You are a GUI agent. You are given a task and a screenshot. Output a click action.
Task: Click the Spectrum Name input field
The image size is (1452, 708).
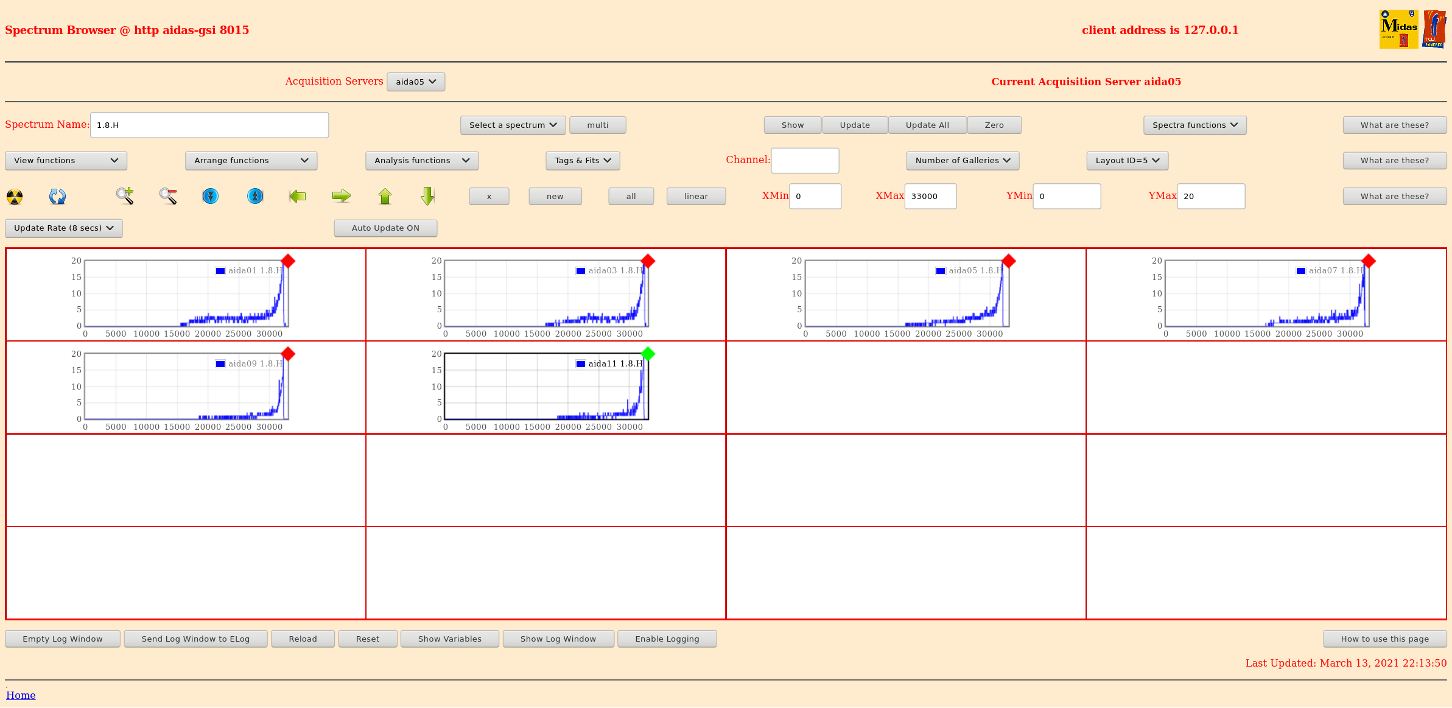[209, 125]
